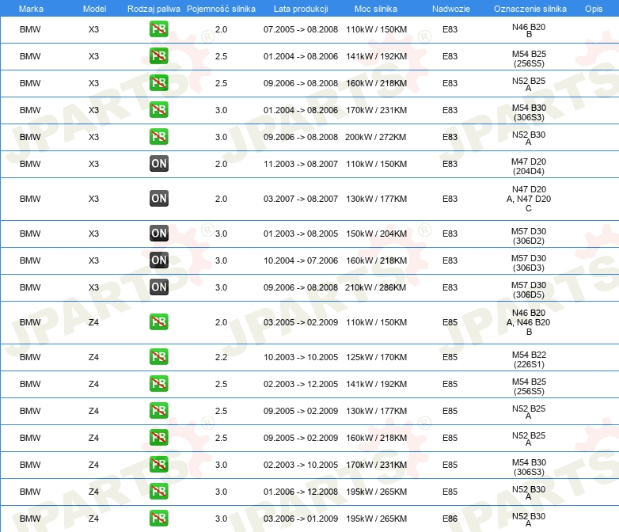This screenshot has height=532, width=619.
Task: Select date range 01.2006 -> 12.2008
Action: [301, 492]
